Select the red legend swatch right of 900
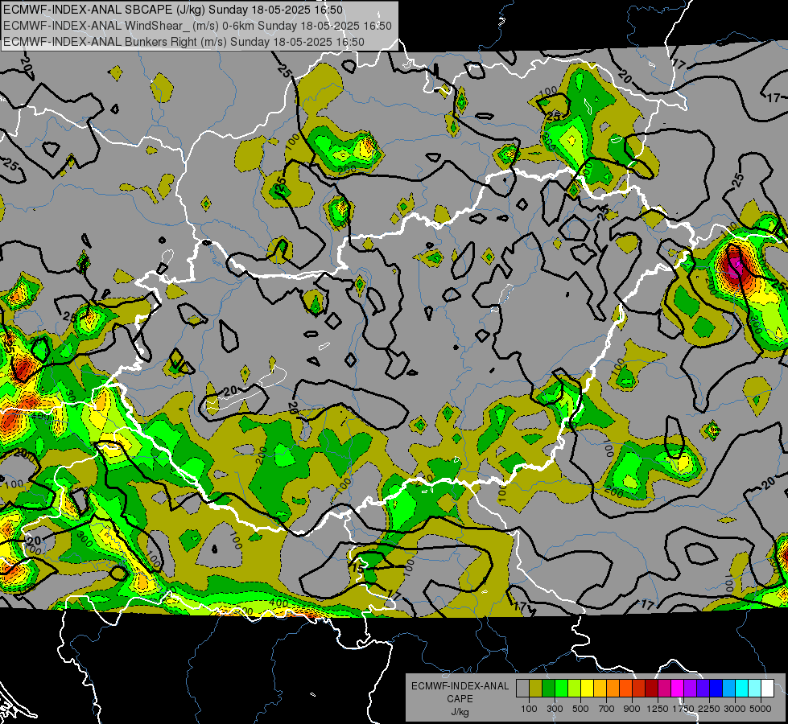 pos(639,688)
